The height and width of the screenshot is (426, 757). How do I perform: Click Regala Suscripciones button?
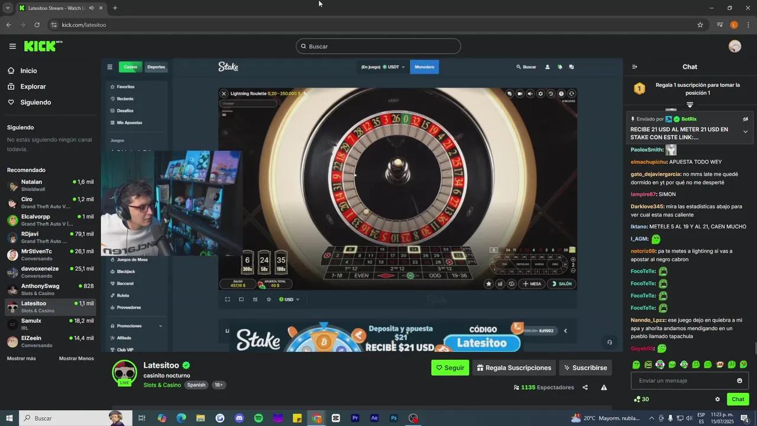[514, 367]
